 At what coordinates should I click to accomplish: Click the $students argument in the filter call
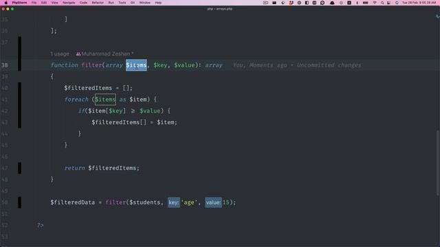coord(144,202)
